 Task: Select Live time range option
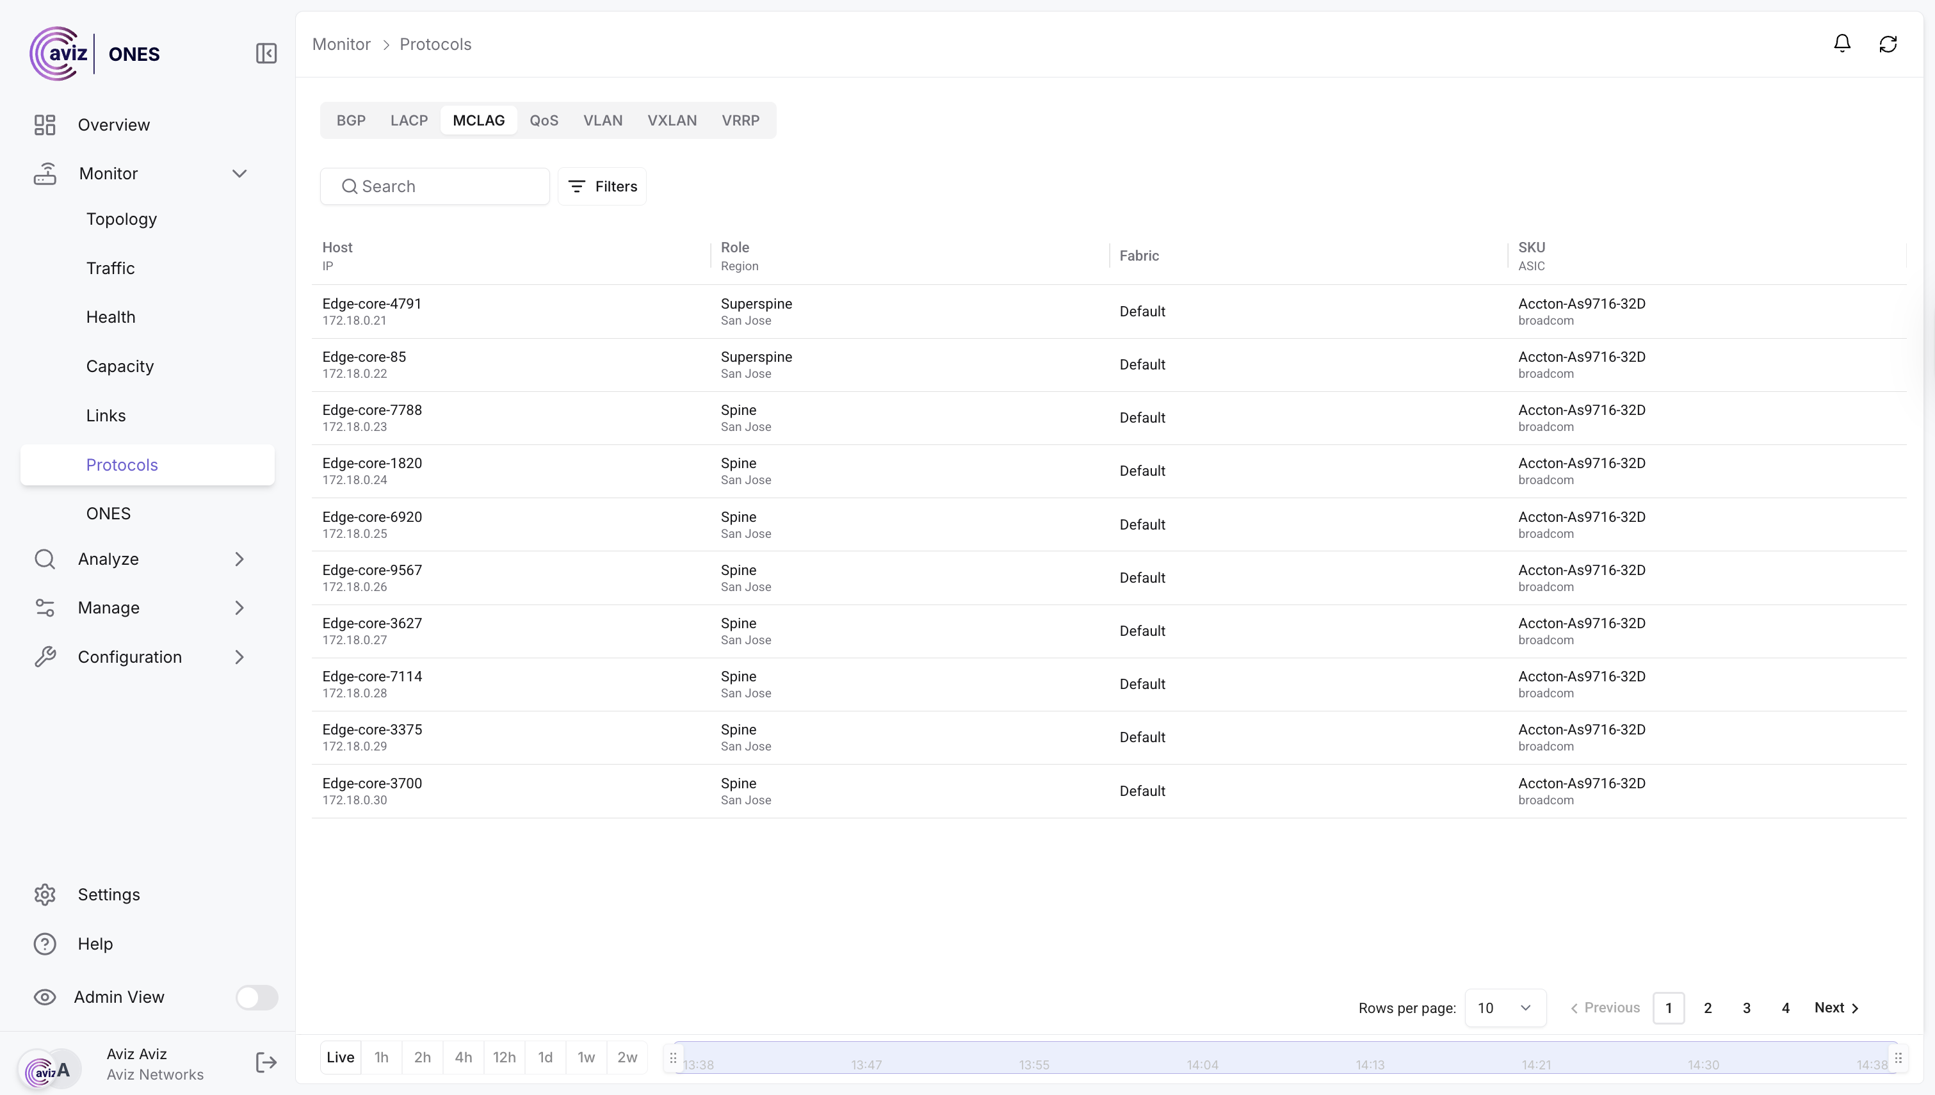coord(341,1057)
